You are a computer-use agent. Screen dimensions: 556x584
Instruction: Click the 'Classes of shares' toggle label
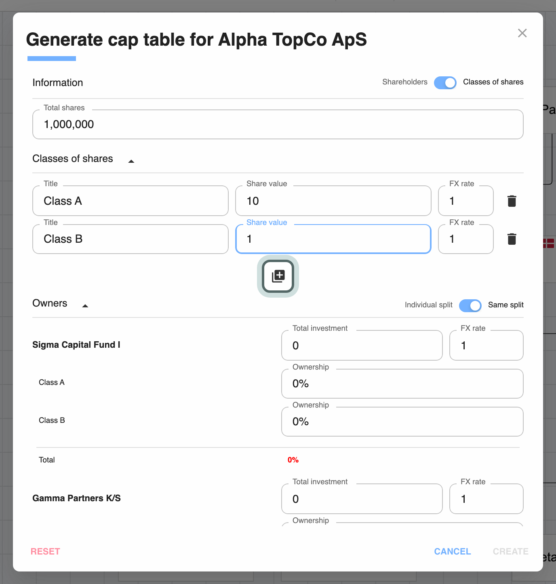tap(493, 82)
